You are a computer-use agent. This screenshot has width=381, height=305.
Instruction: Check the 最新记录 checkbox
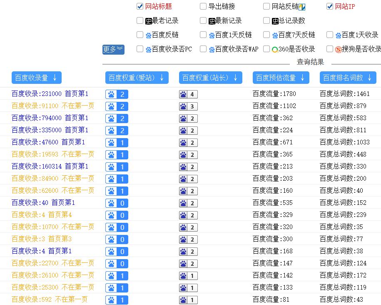click(x=203, y=21)
